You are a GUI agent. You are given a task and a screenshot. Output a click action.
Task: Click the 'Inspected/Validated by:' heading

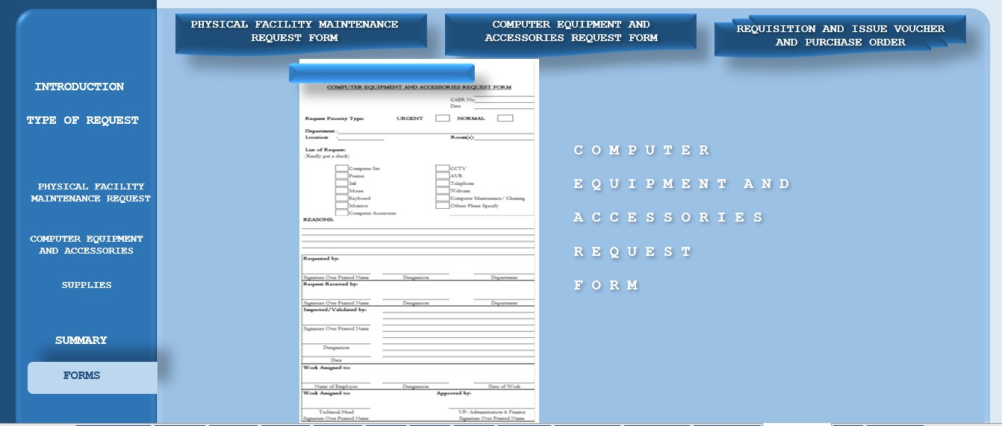pos(334,310)
